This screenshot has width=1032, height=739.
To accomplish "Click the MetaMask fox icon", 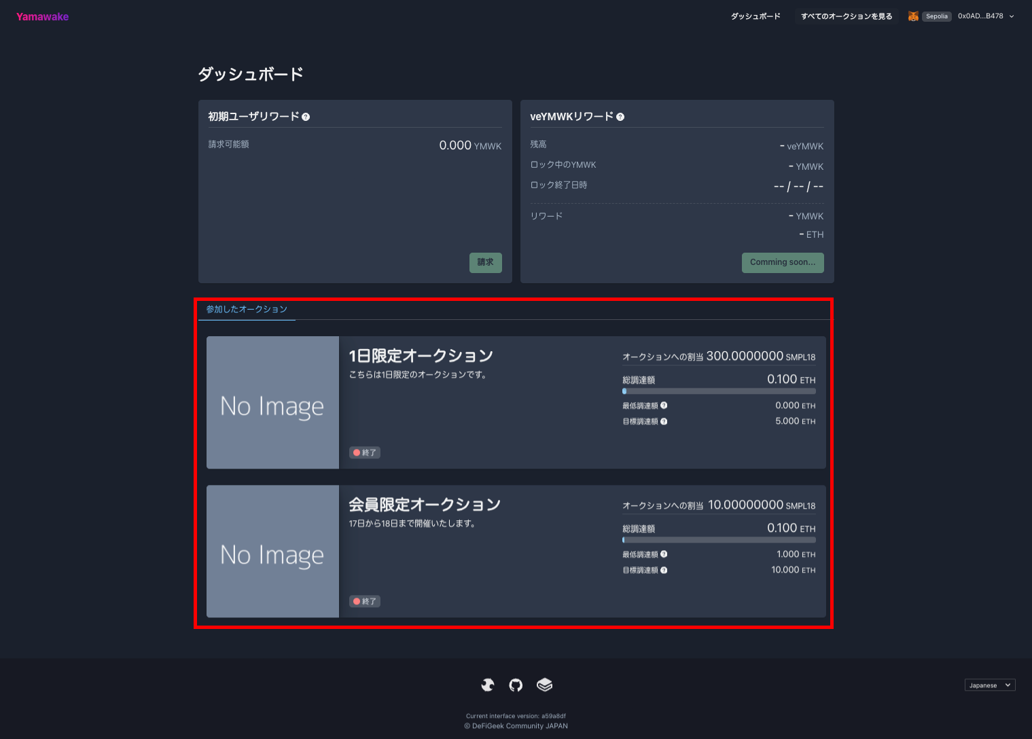I will pos(913,16).
